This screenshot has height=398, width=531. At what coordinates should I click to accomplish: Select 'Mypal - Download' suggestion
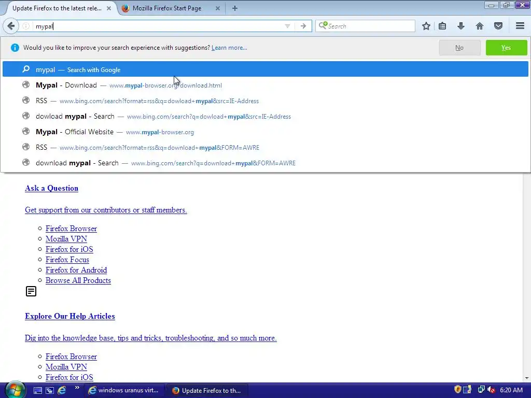265,85
